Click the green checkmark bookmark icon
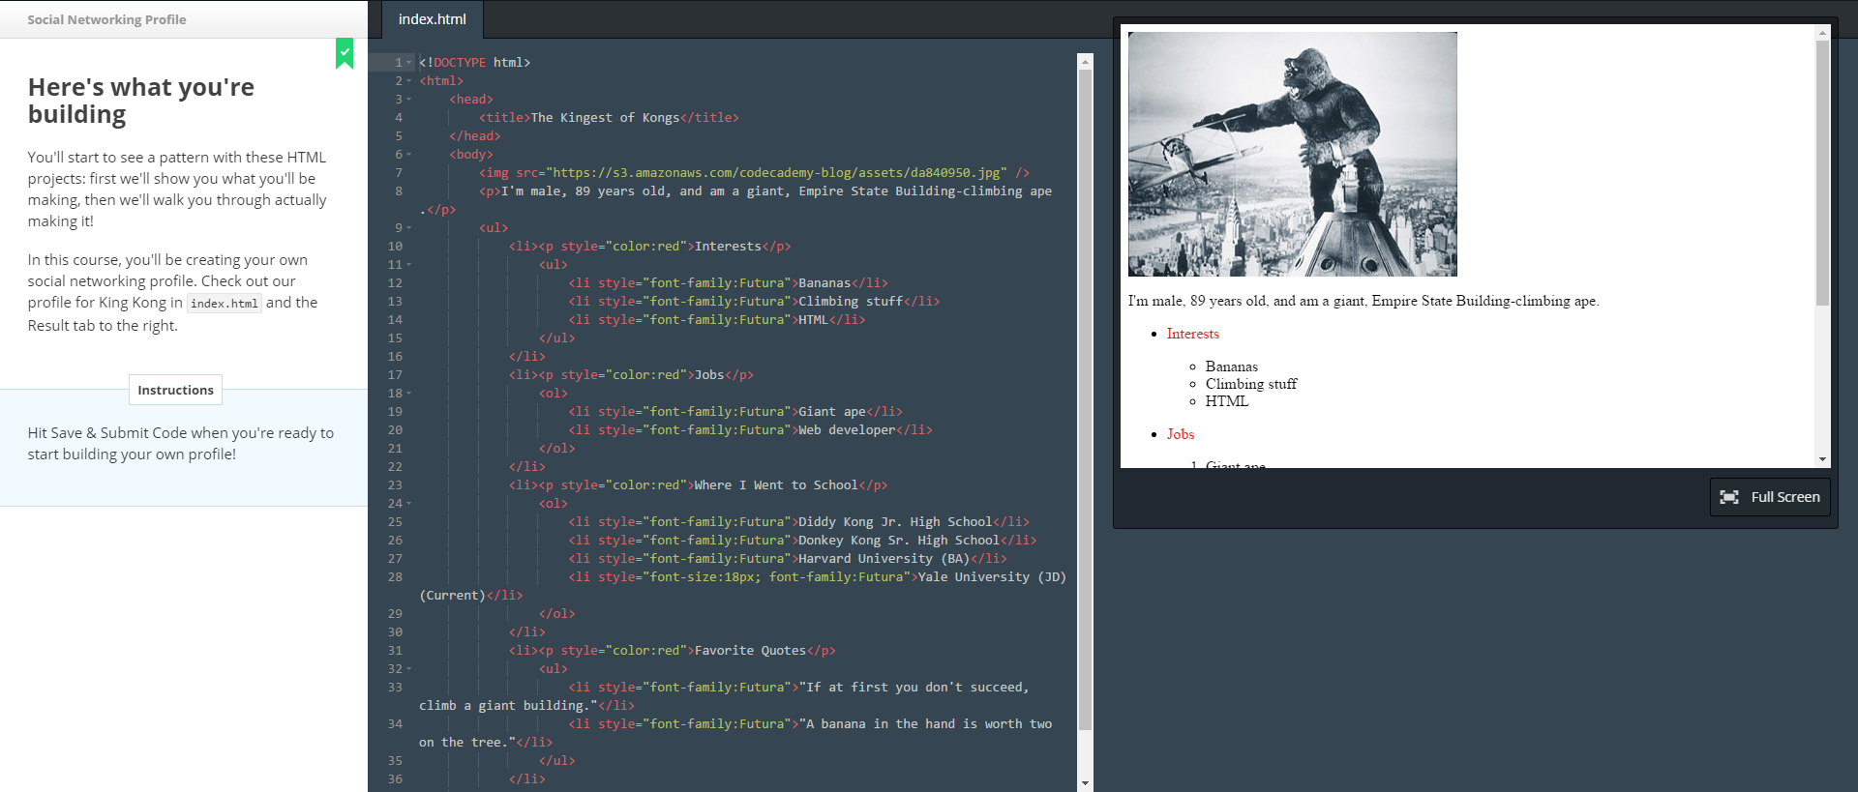The width and height of the screenshot is (1858, 792). click(345, 53)
